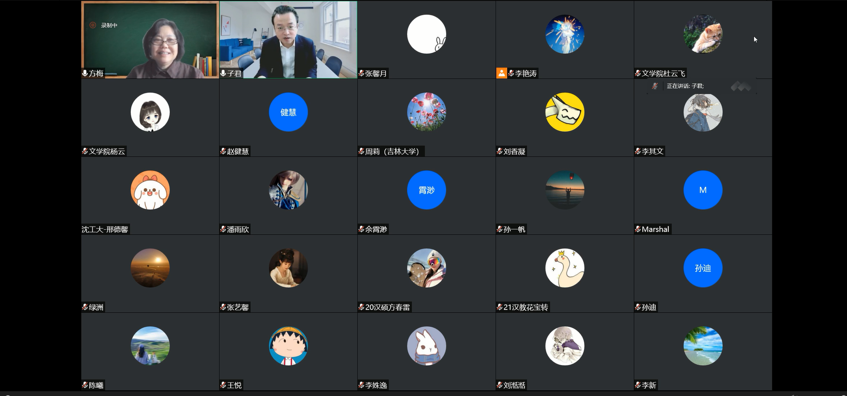Click the muted mic icon beside Marshal

638,229
